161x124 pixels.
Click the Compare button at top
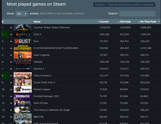click(124, 5)
